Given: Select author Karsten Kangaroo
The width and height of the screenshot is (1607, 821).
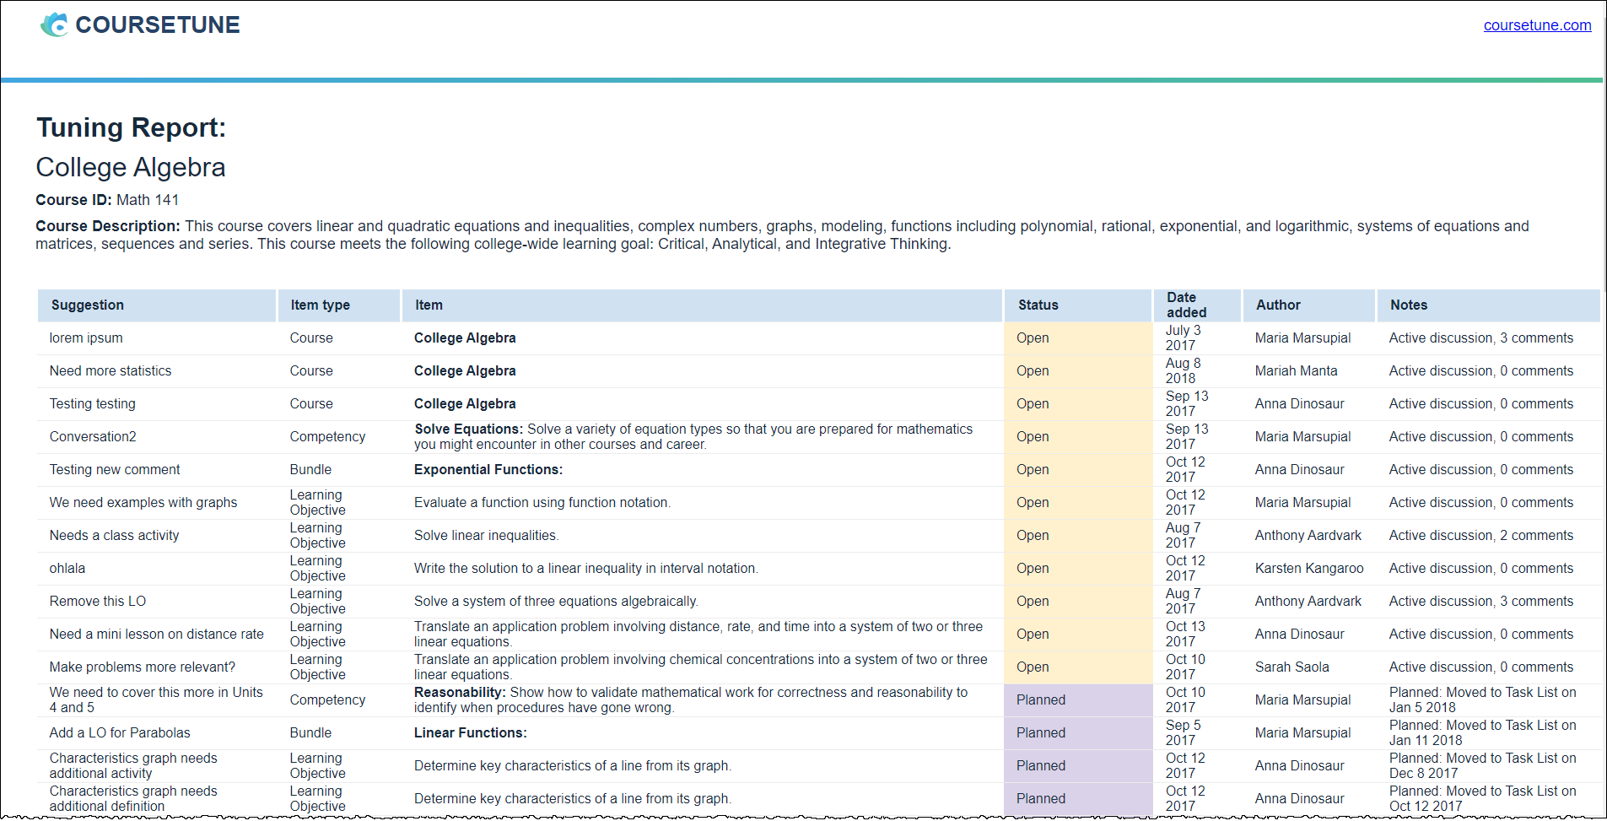Looking at the screenshot, I should pos(1308,569).
